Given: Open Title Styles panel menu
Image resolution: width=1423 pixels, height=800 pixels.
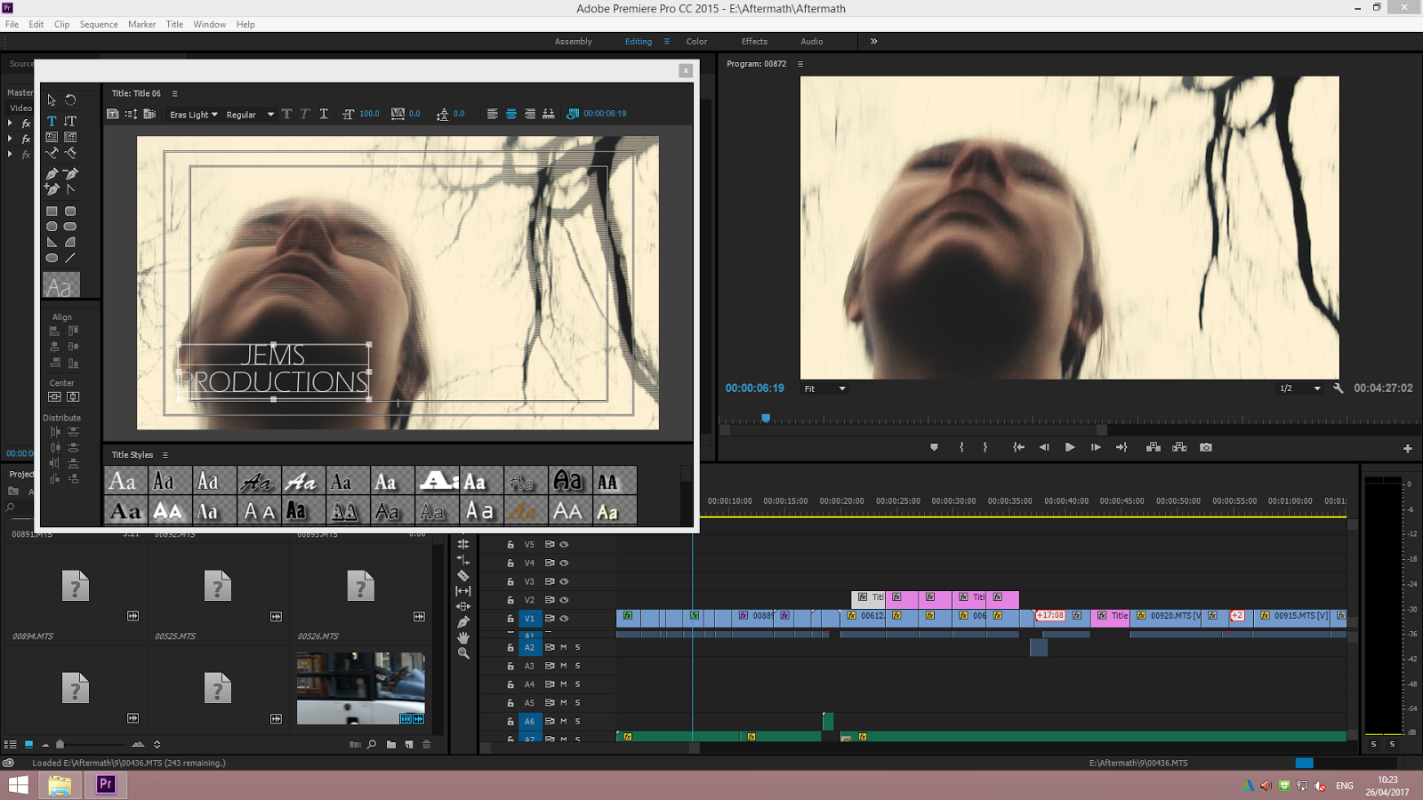Looking at the screenshot, I should [165, 455].
